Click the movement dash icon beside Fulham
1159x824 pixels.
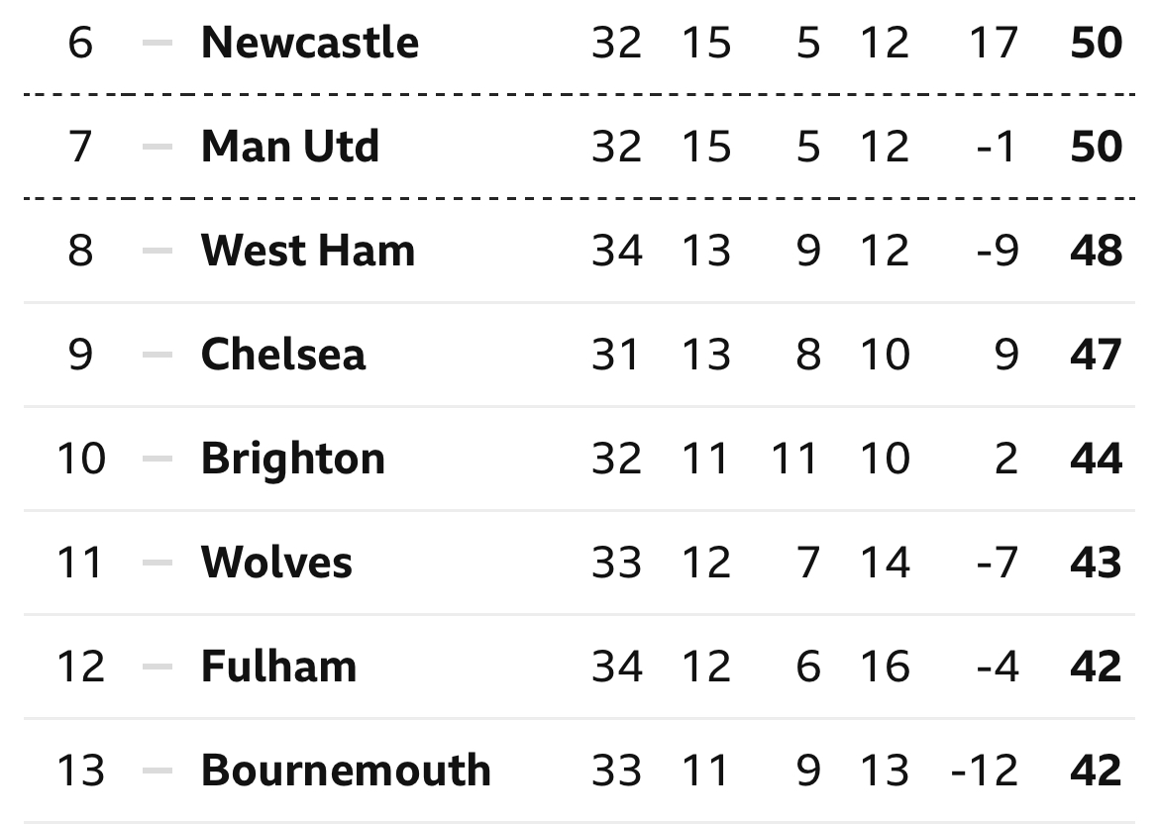click(158, 668)
